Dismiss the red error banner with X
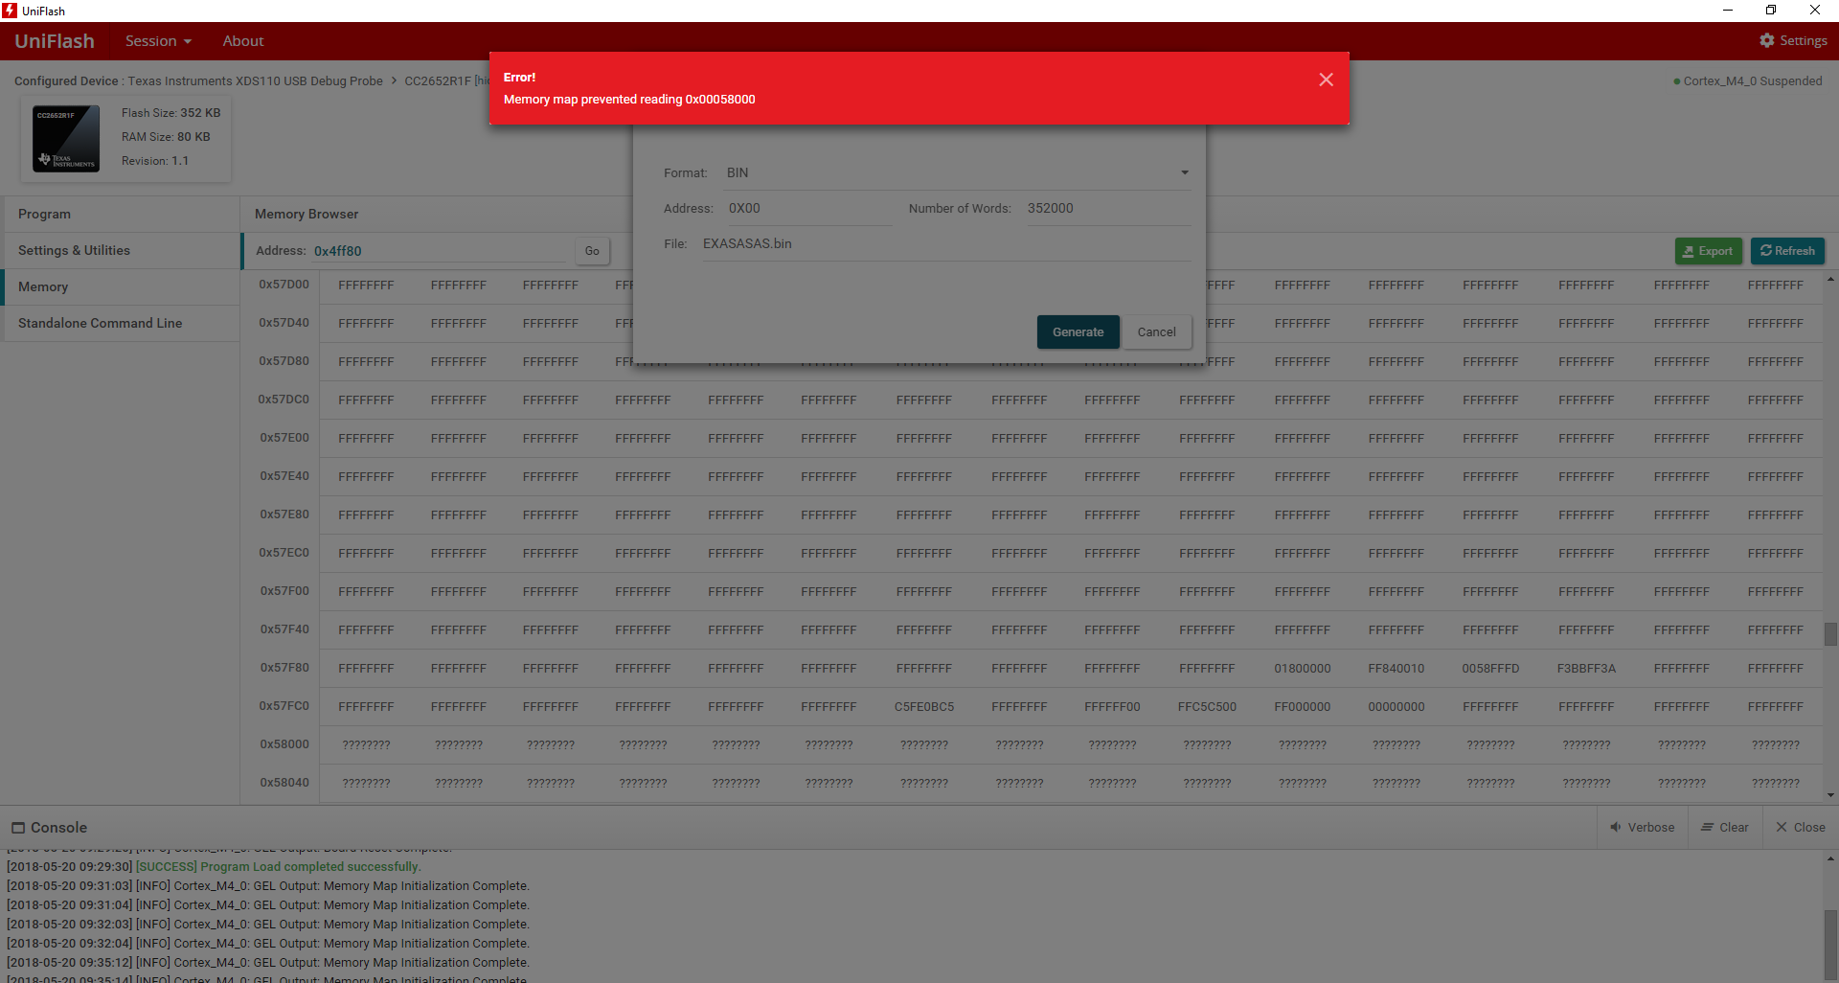 coord(1326,80)
